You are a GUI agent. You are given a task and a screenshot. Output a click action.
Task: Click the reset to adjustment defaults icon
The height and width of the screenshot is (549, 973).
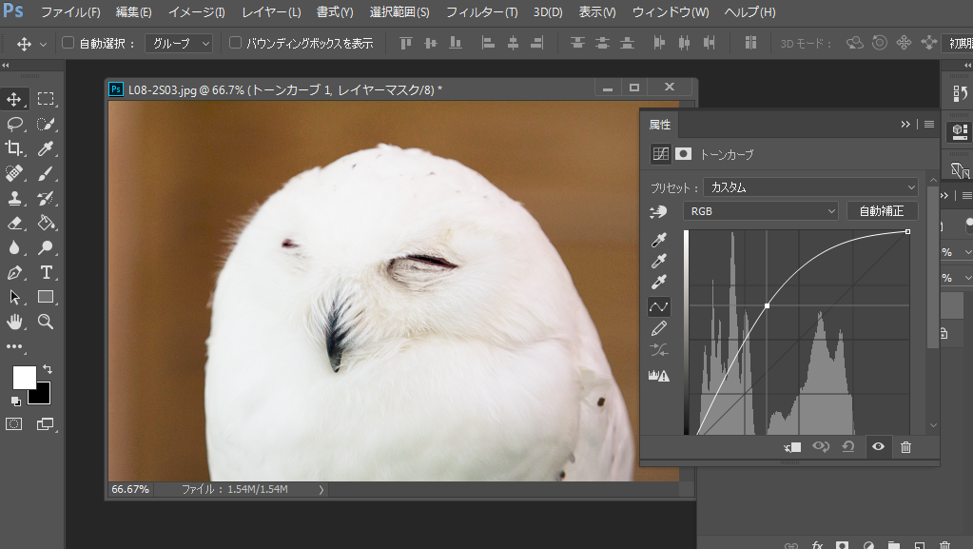point(848,446)
